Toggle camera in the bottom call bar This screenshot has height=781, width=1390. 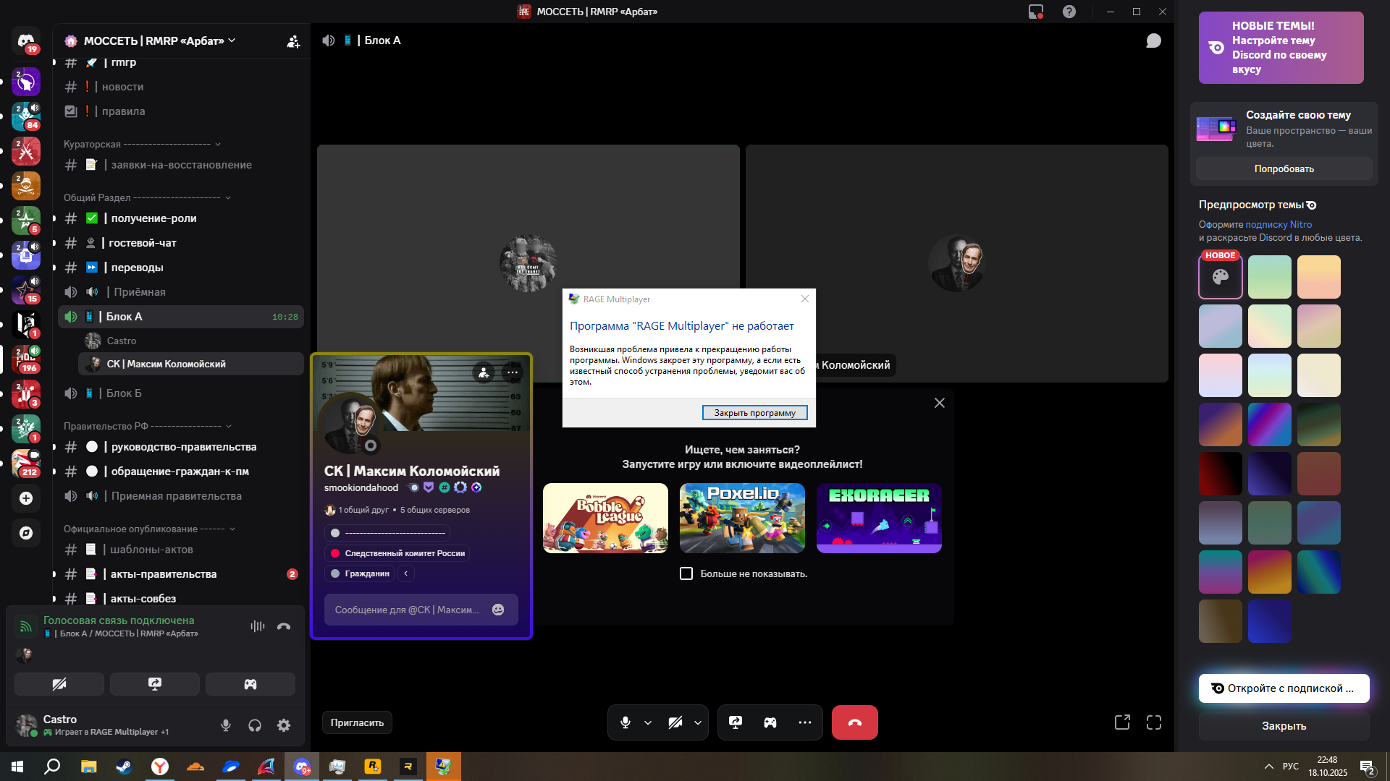pyautogui.click(x=675, y=722)
